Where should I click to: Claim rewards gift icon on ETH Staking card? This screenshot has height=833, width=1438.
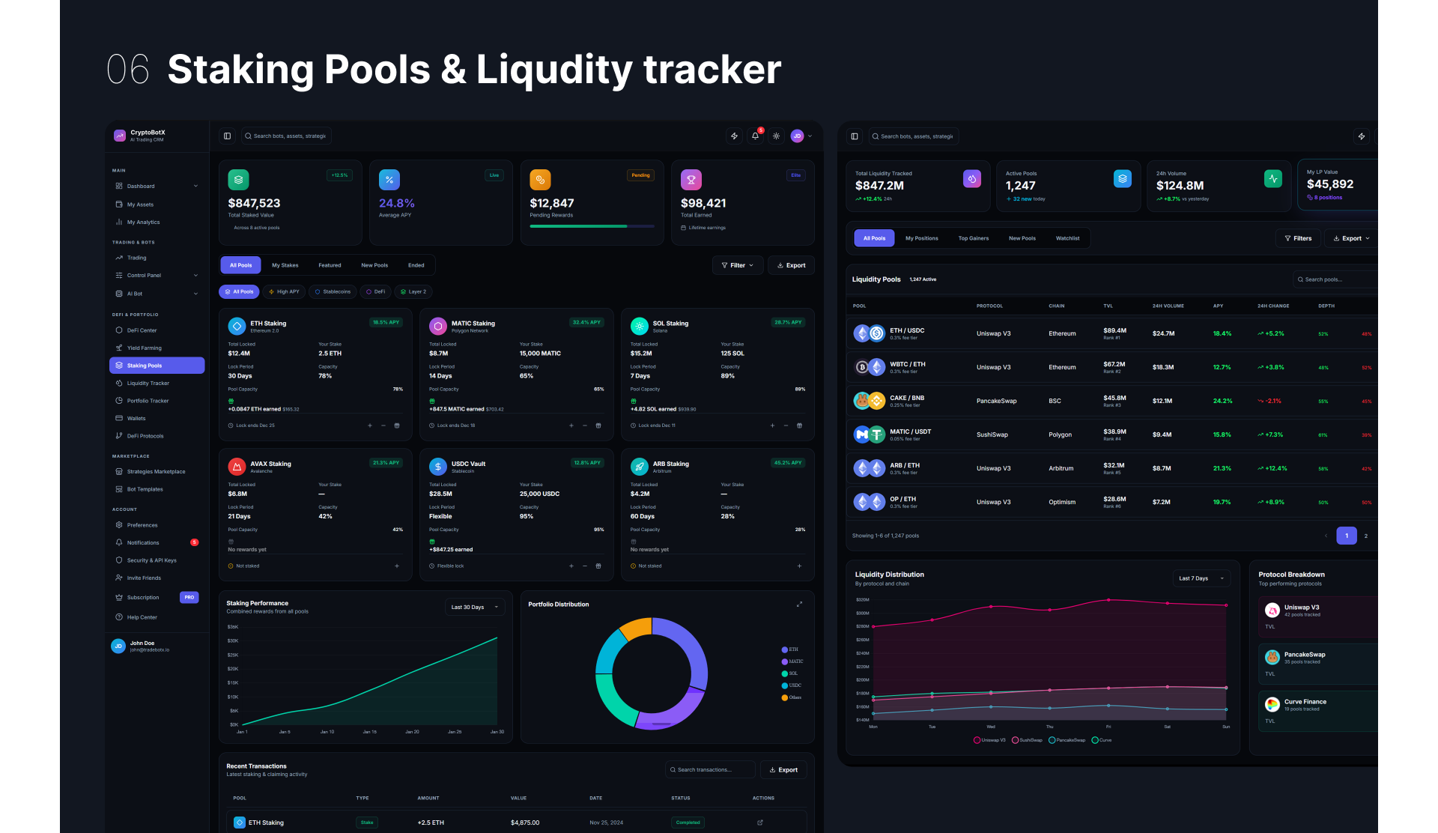(397, 425)
